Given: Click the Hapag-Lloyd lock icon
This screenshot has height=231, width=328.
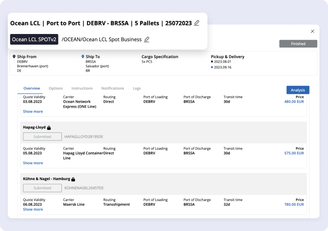Looking at the screenshot, I should click(49, 127).
